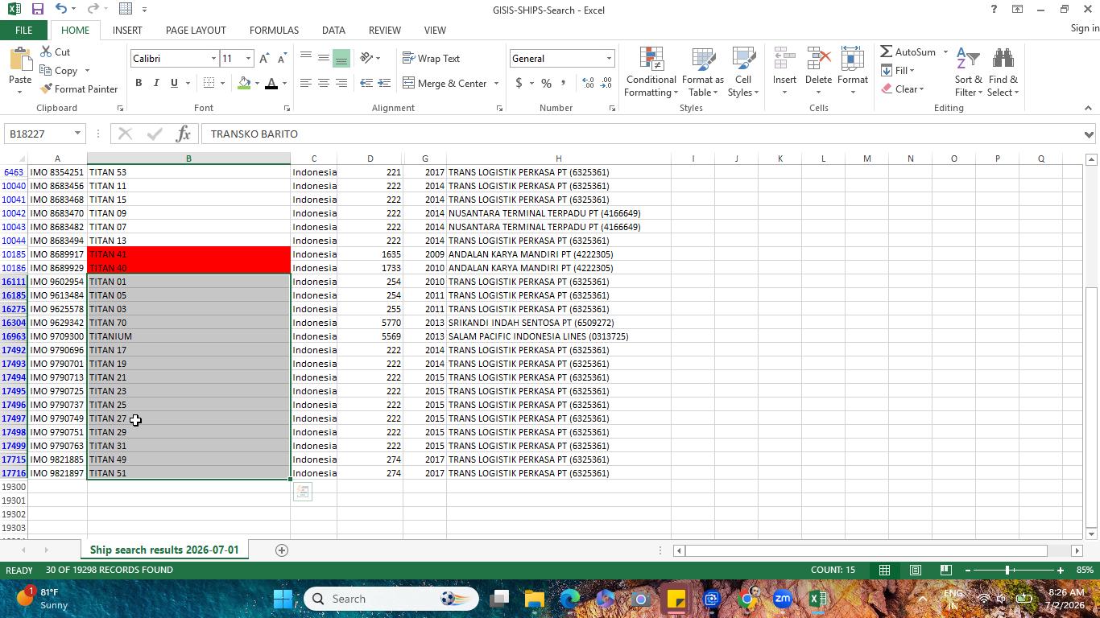Select the Ship search results 2026-07-01 sheet tab
The width and height of the screenshot is (1100, 618).
coord(164,550)
